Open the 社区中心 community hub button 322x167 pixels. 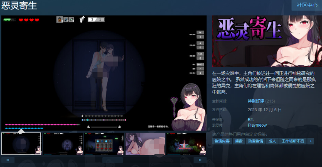coord(307,5)
